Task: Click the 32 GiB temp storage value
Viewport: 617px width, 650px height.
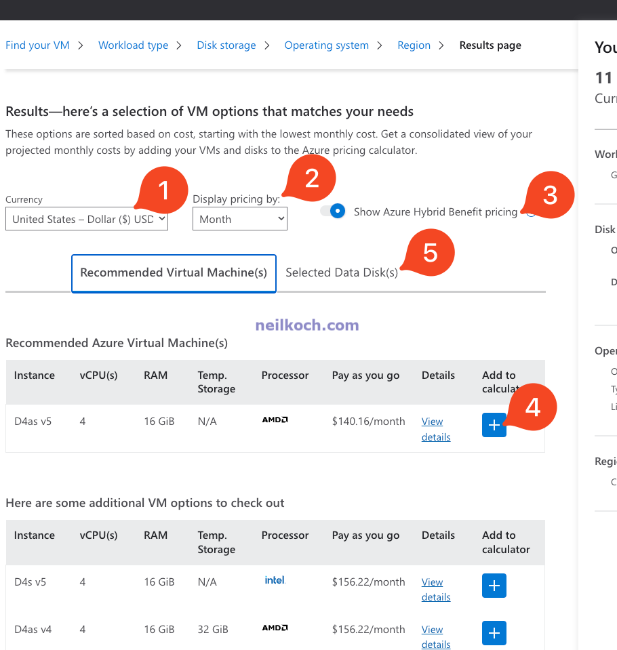Action: coord(213,629)
